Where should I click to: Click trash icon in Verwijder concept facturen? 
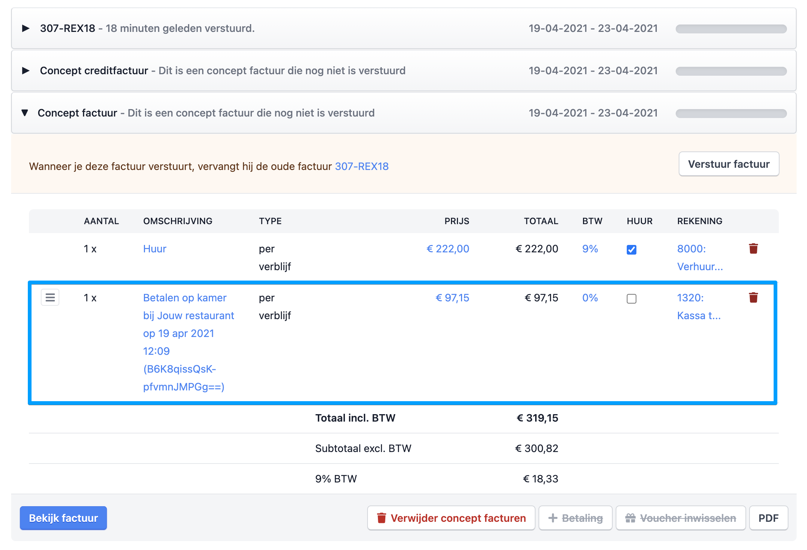point(382,518)
